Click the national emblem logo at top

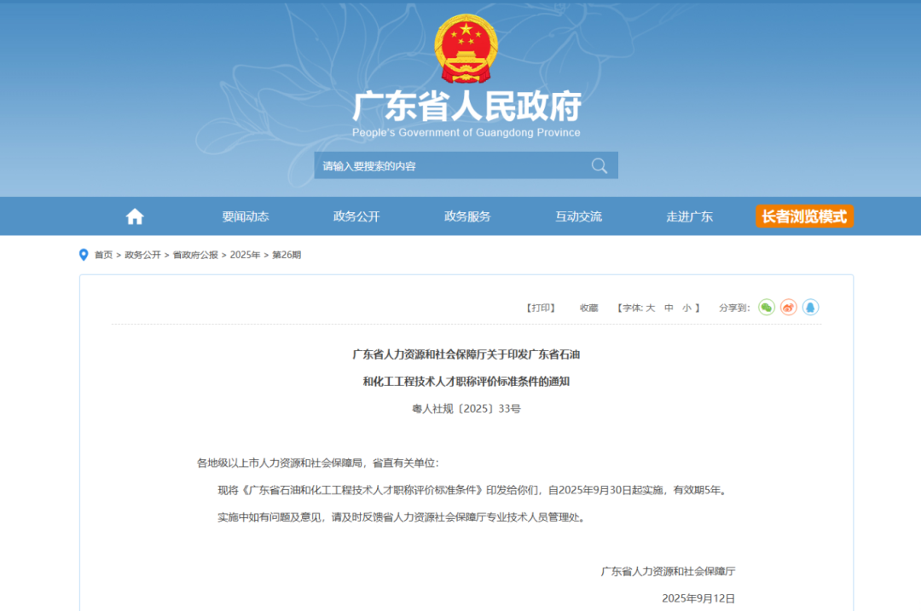click(x=466, y=46)
